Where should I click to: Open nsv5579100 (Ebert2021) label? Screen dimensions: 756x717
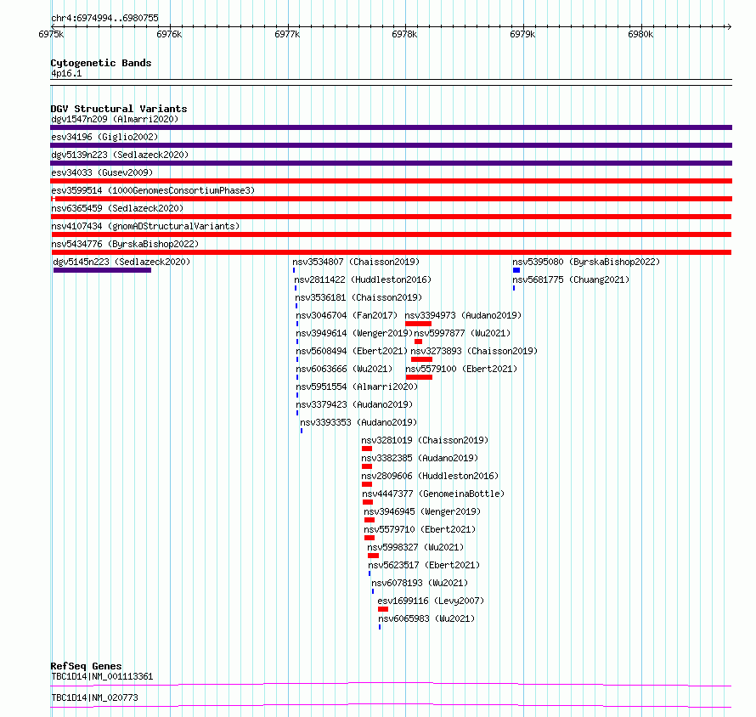point(461,369)
